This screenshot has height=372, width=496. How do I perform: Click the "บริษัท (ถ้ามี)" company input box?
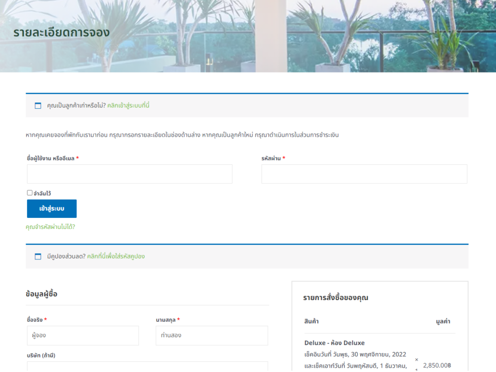147,367
